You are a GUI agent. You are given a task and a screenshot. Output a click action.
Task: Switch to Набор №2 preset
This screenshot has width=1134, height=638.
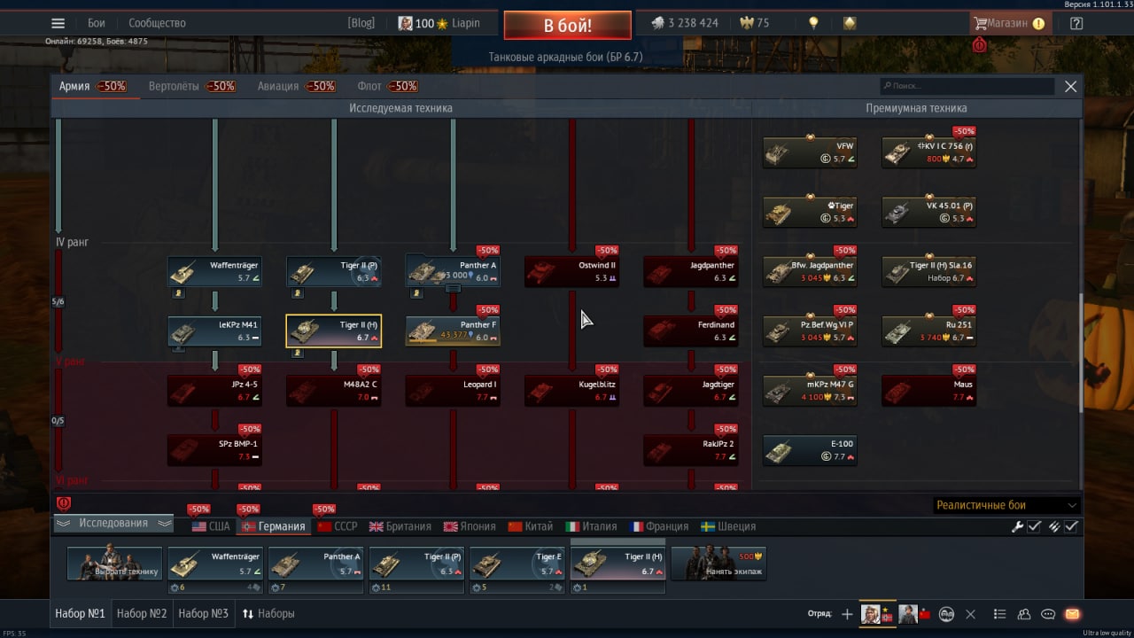click(142, 613)
